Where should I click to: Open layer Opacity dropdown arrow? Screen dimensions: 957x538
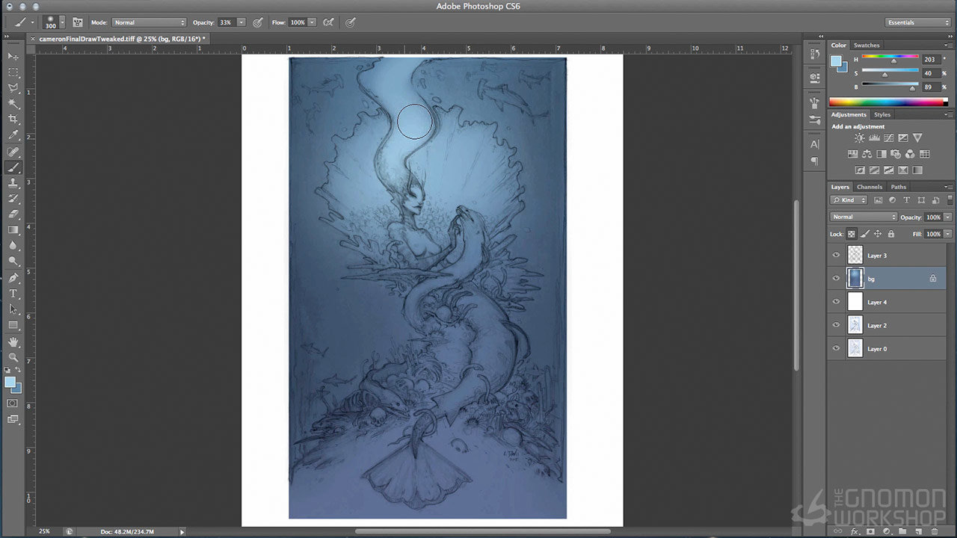(x=948, y=217)
